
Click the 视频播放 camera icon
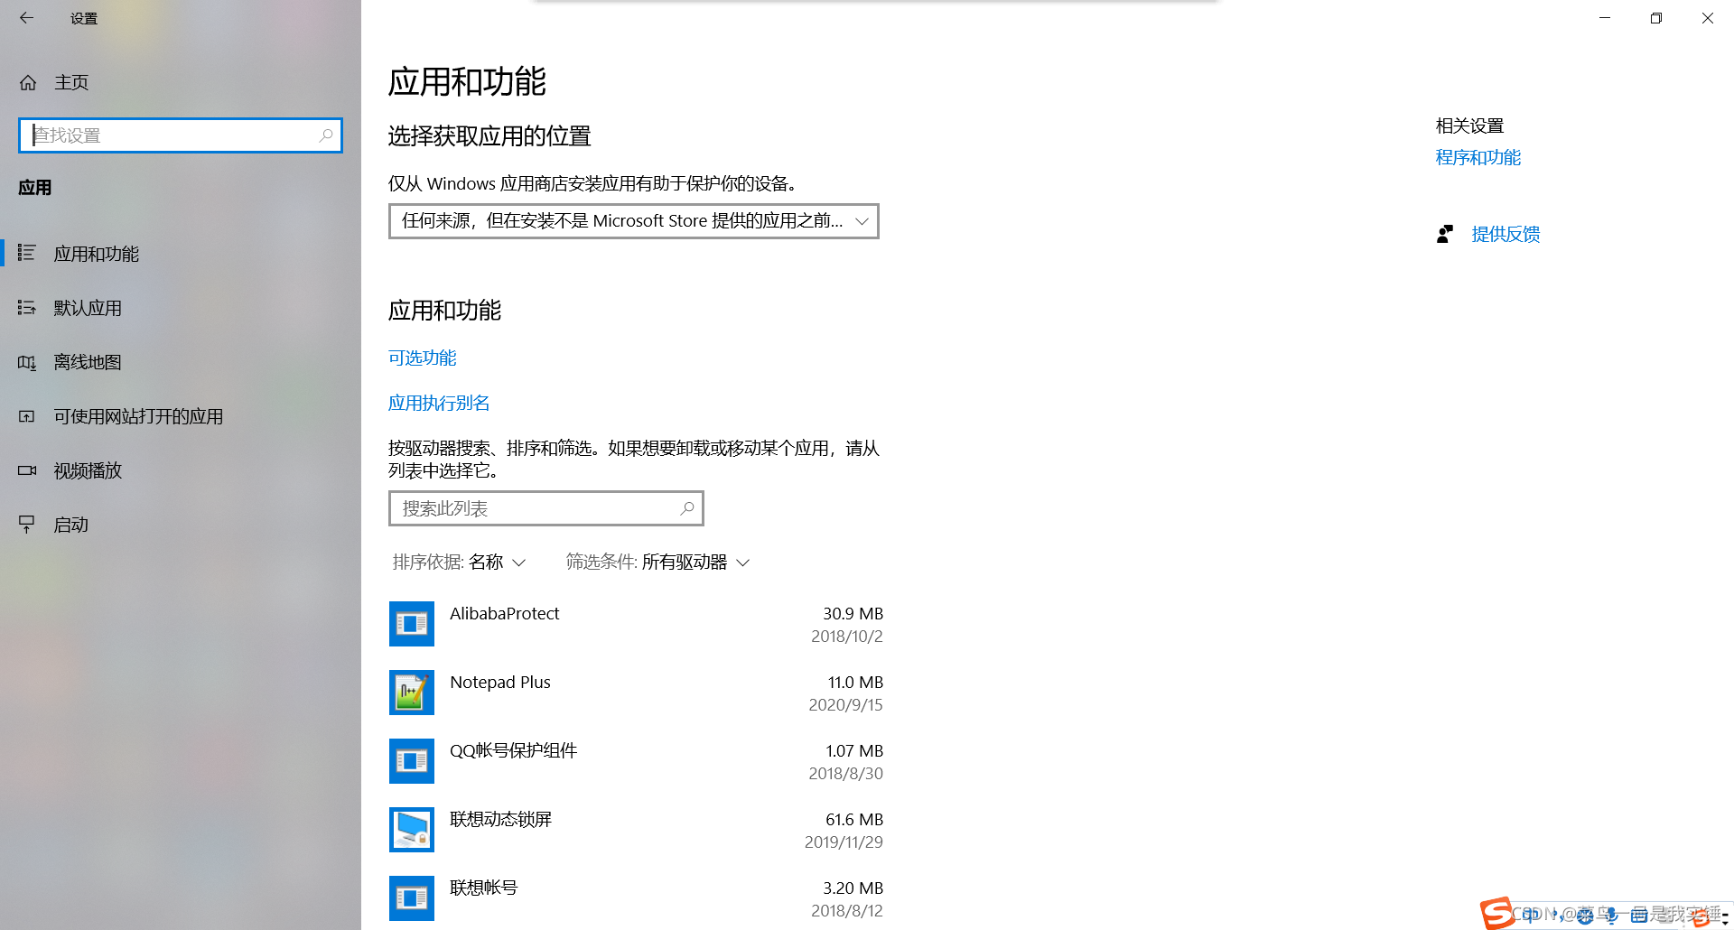(26, 470)
